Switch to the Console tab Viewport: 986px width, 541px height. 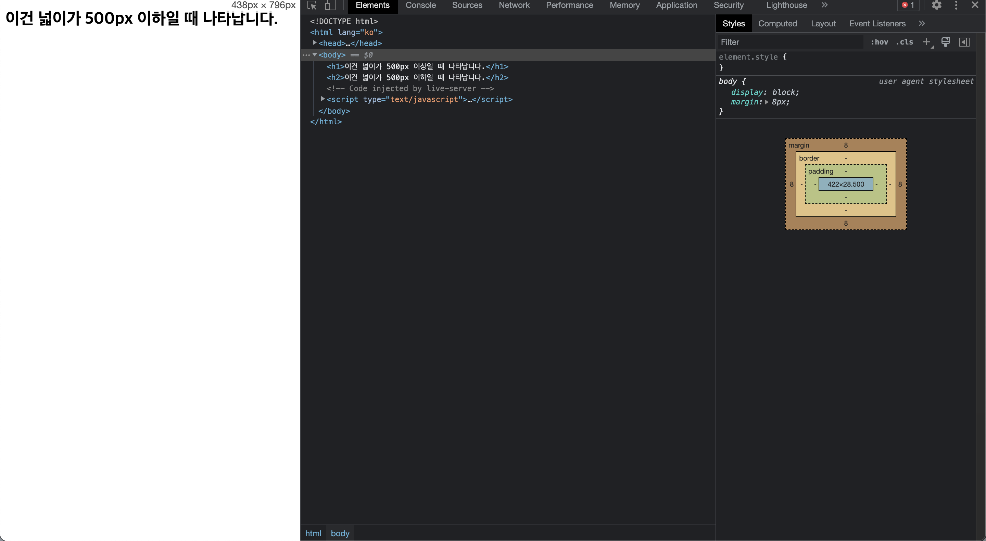(x=420, y=5)
